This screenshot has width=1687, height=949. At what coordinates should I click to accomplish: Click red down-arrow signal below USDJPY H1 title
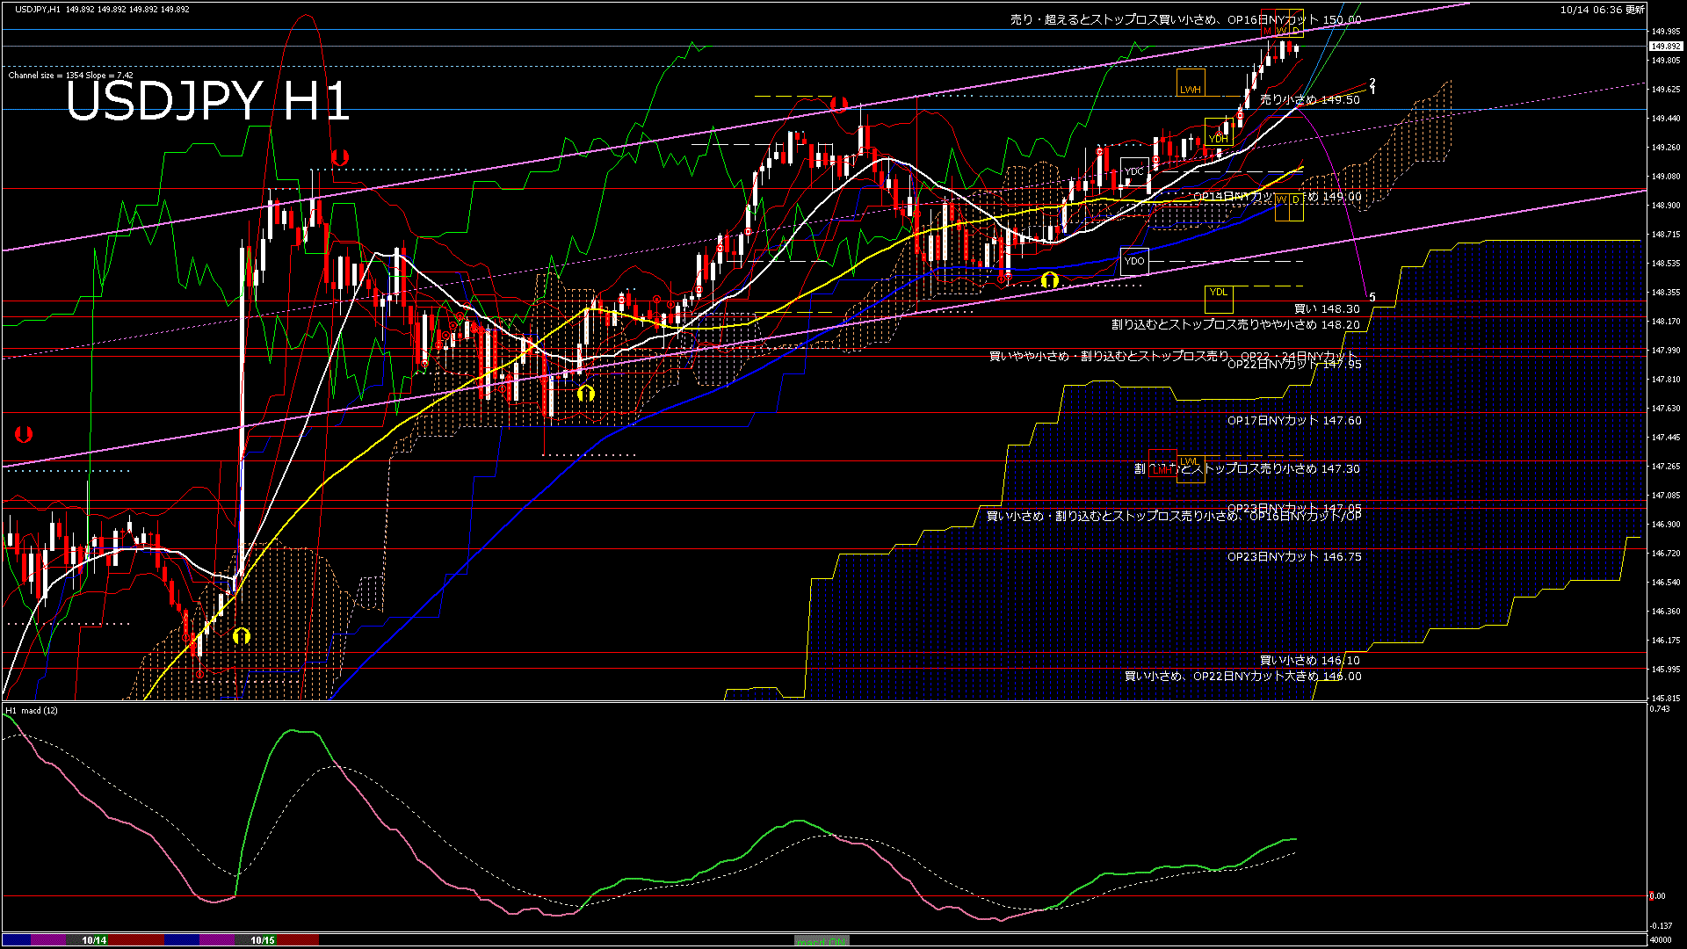tap(340, 158)
